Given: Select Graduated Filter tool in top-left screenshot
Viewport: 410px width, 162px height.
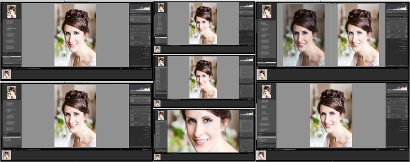Looking at the screenshot, I should 137,15.
